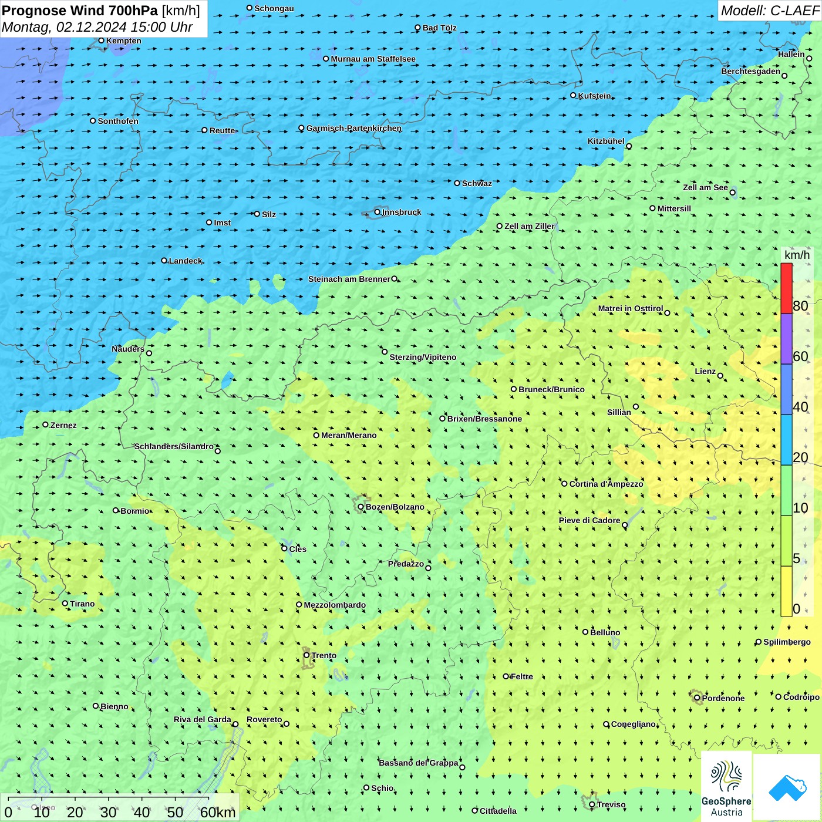Select the Kufstein city marker circle
This screenshot has width=822, height=822.
tap(574, 95)
